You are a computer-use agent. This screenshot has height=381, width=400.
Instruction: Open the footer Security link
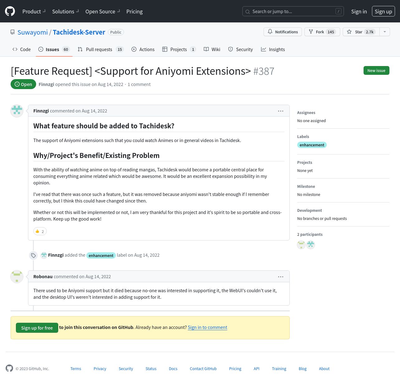[x=126, y=369]
